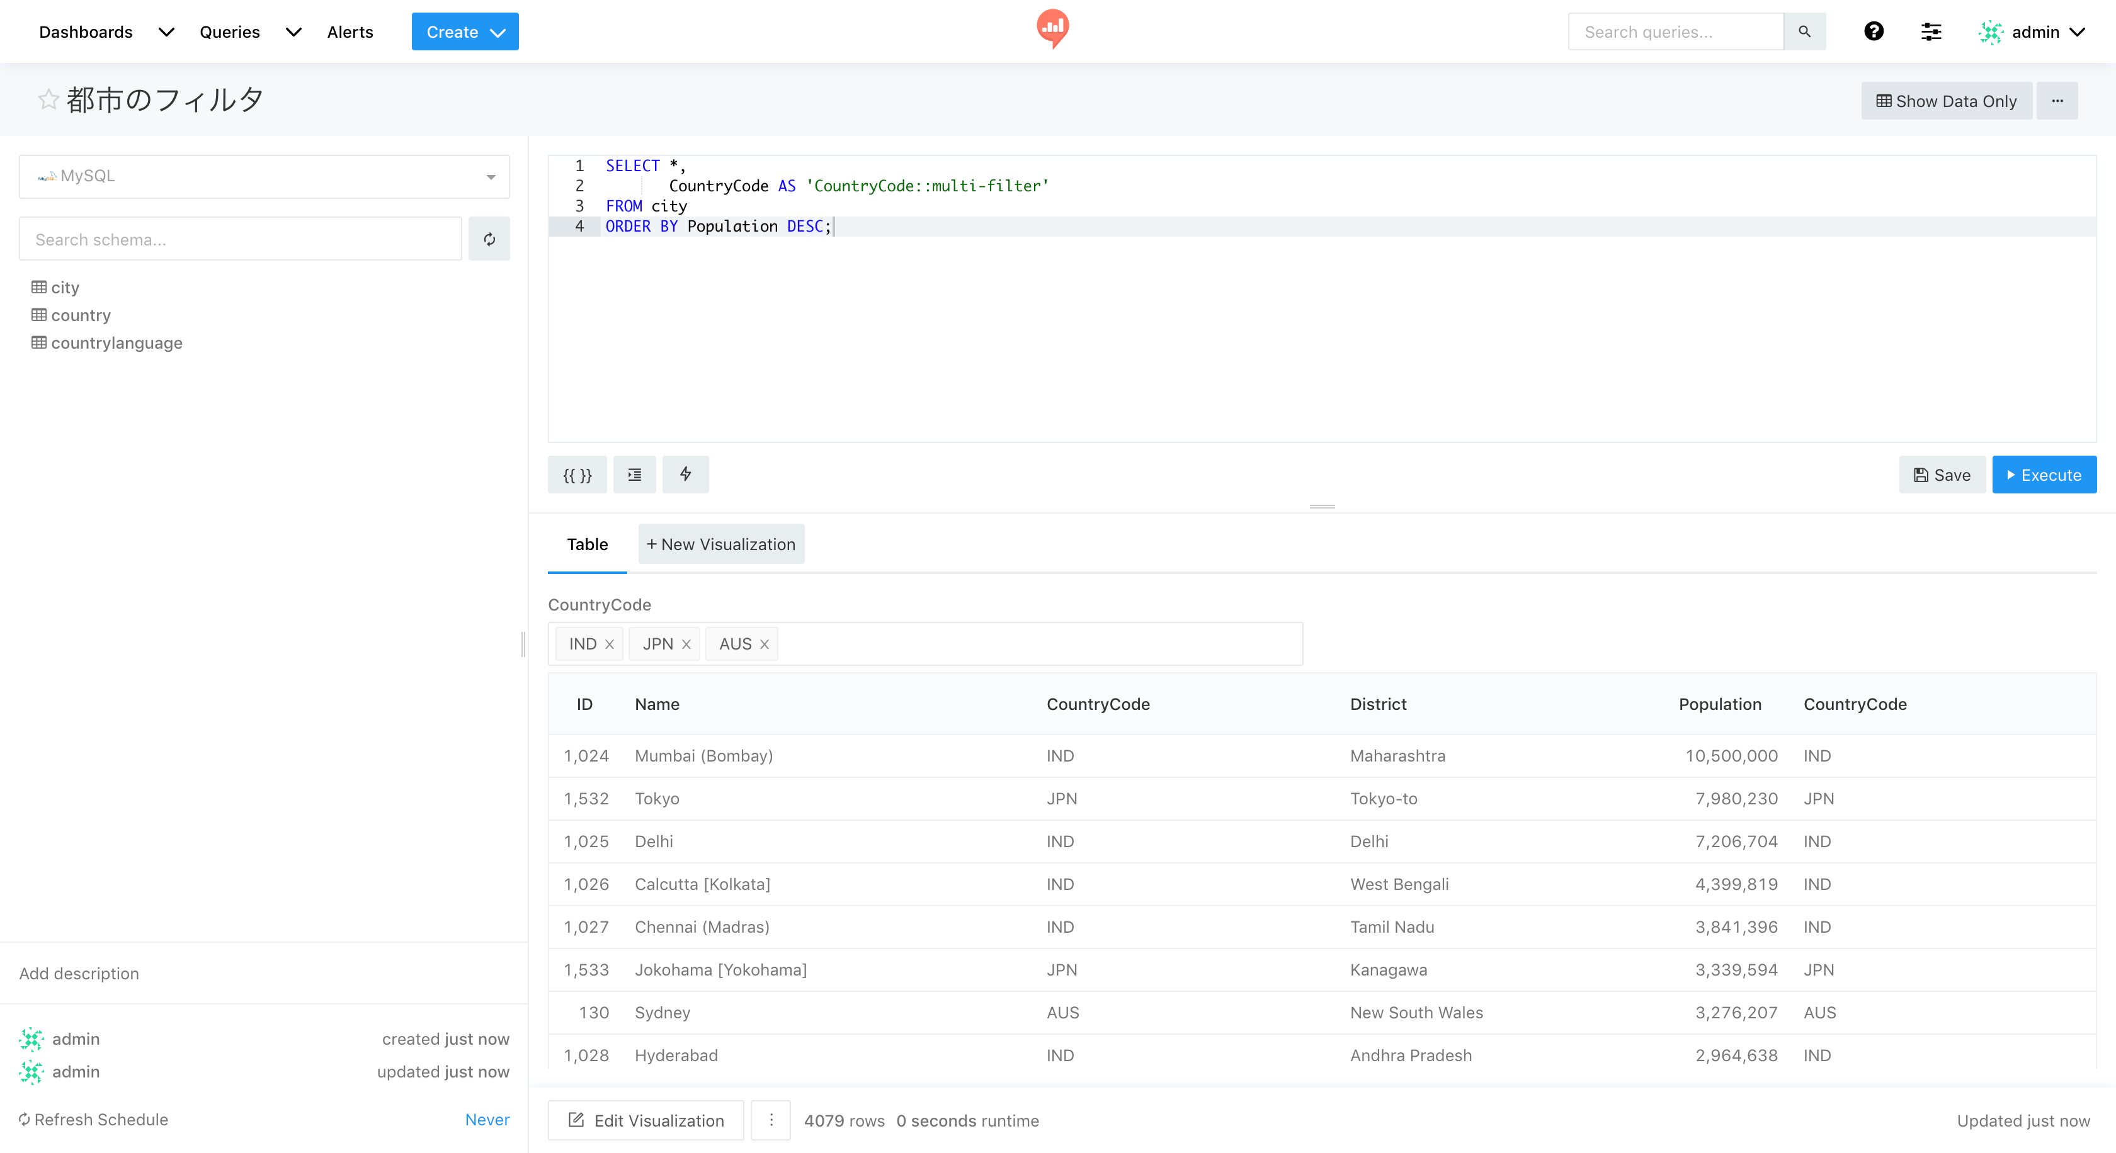Click the Search schema input field
2116x1153 pixels.
240,240
